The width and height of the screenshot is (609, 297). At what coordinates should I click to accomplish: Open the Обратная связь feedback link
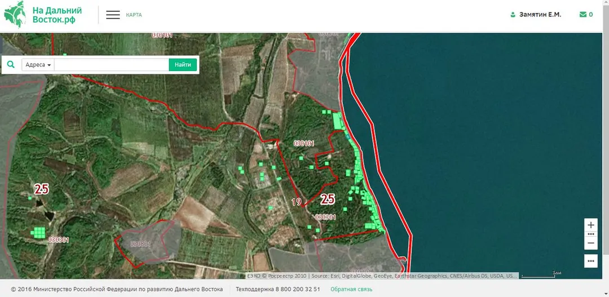tap(351, 289)
